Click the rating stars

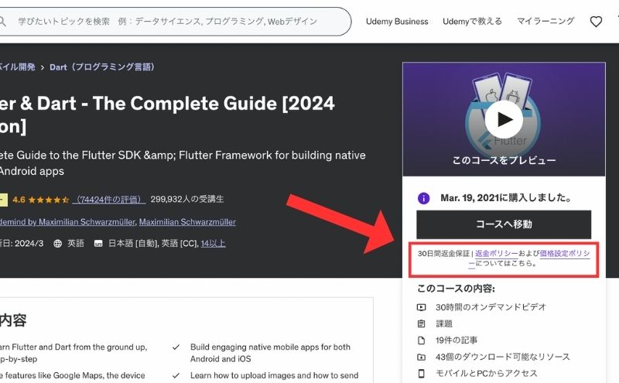[x=49, y=200]
